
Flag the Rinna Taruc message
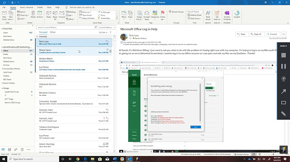(108, 50)
